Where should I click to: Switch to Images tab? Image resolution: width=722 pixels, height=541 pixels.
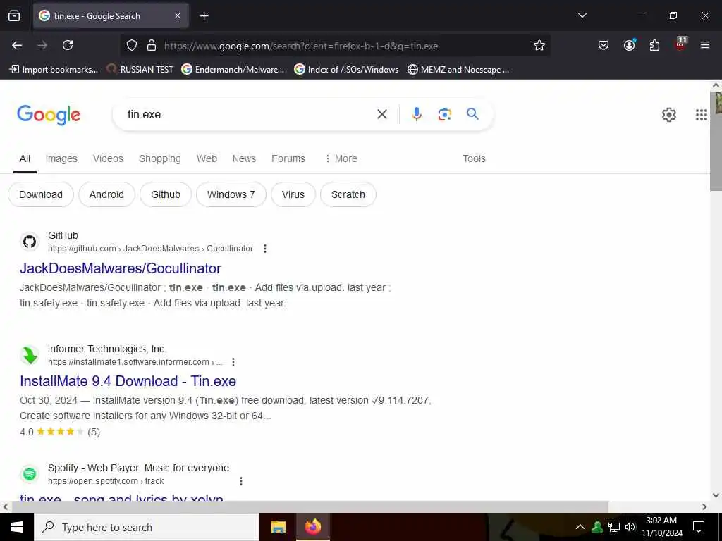(x=61, y=158)
